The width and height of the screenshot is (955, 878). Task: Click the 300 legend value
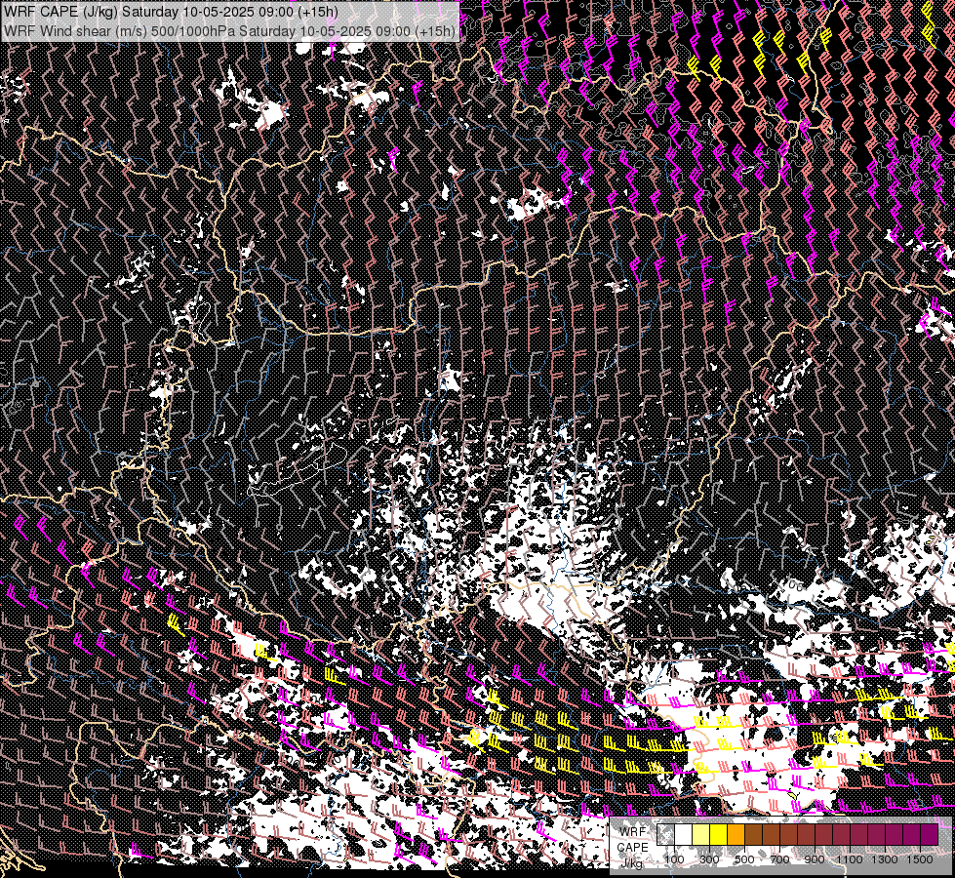tap(709, 859)
